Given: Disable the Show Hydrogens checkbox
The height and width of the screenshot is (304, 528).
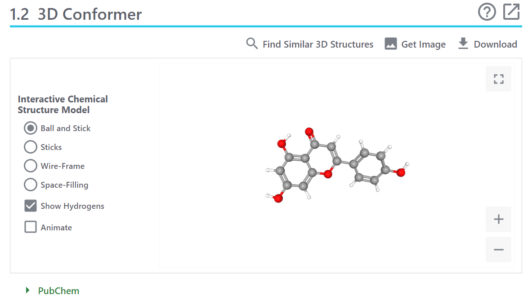Looking at the screenshot, I should point(30,206).
